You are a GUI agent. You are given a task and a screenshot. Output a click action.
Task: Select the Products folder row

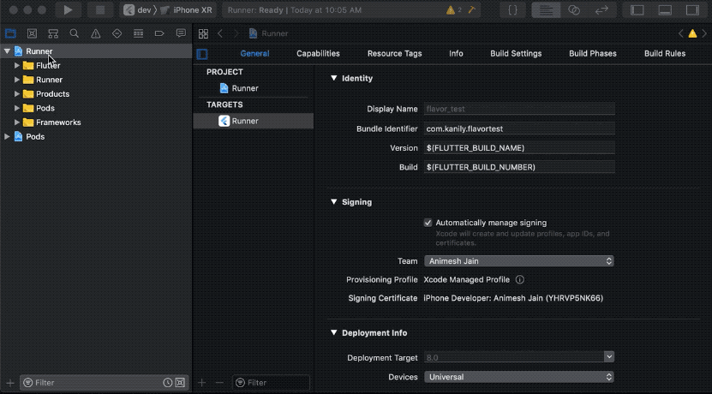[96, 94]
